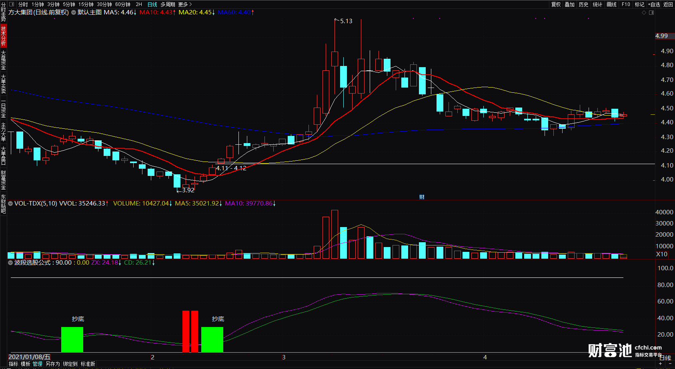
Task: Click the 4.11 - 4.12 gap label
Action: pos(231,168)
